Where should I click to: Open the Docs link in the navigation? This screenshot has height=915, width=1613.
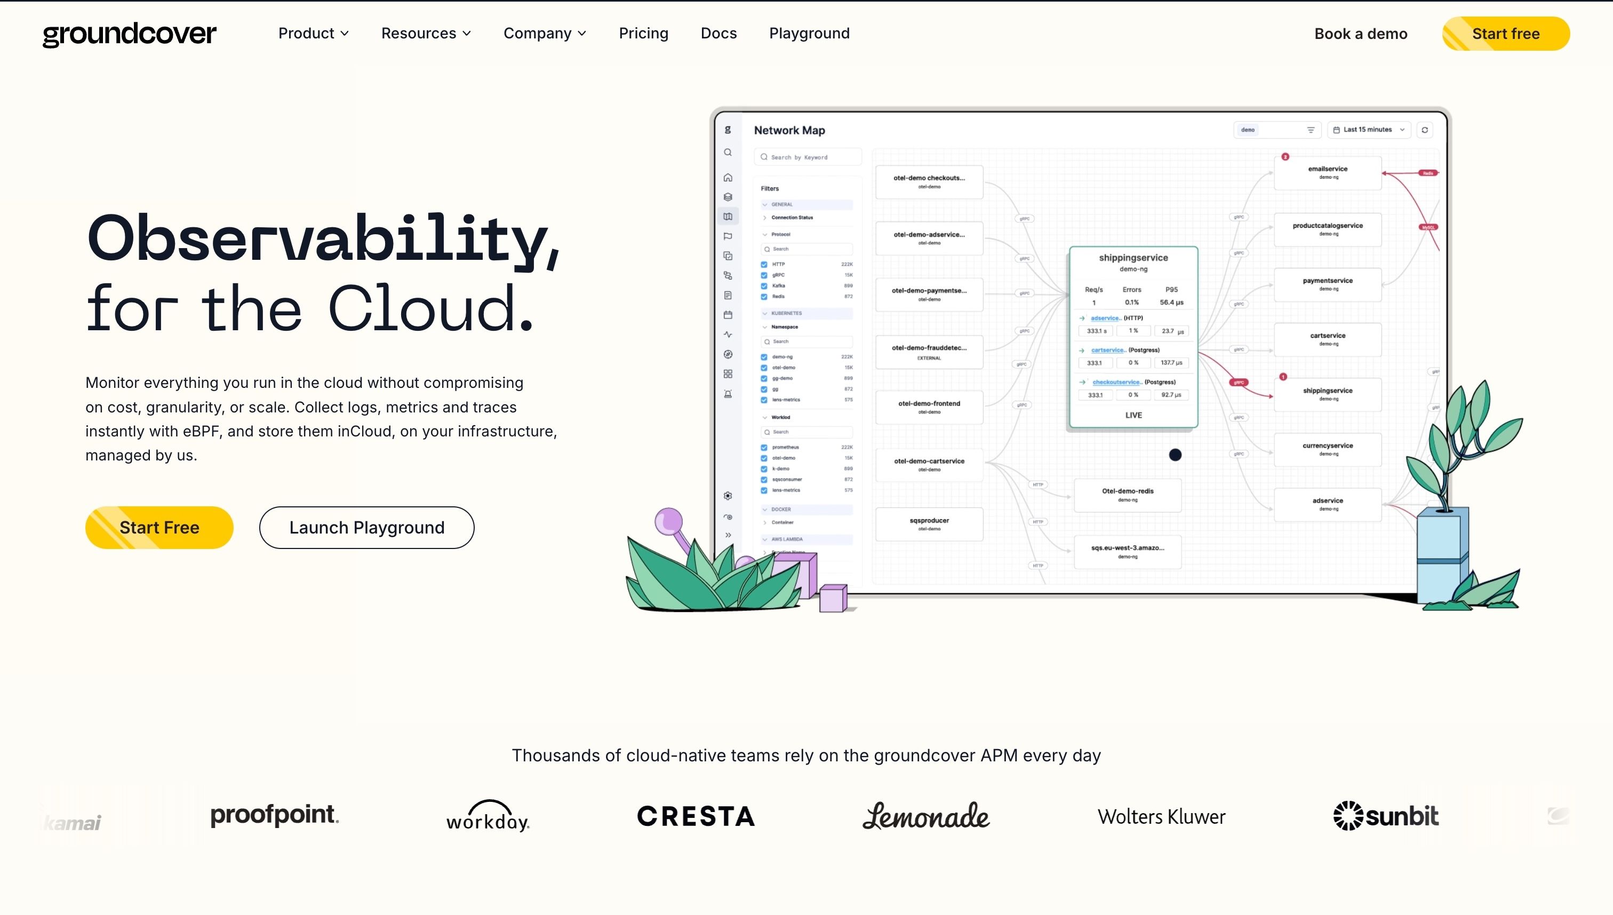pyautogui.click(x=718, y=33)
